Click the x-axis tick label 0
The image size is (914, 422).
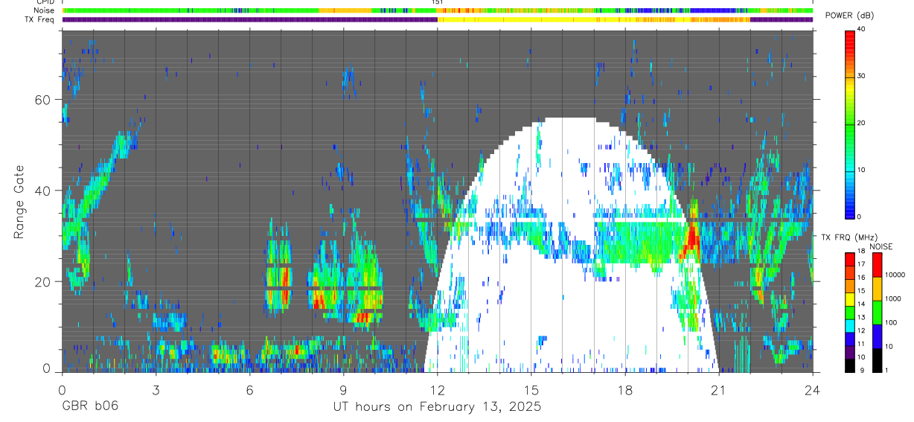pyautogui.click(x=62, y=389)
